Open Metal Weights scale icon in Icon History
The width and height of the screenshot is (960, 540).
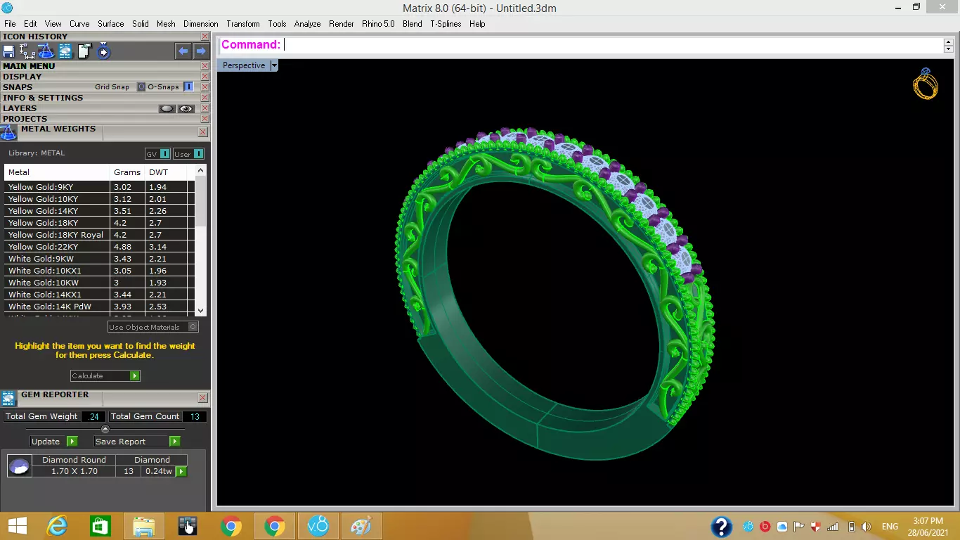click(x=46, y=51)
